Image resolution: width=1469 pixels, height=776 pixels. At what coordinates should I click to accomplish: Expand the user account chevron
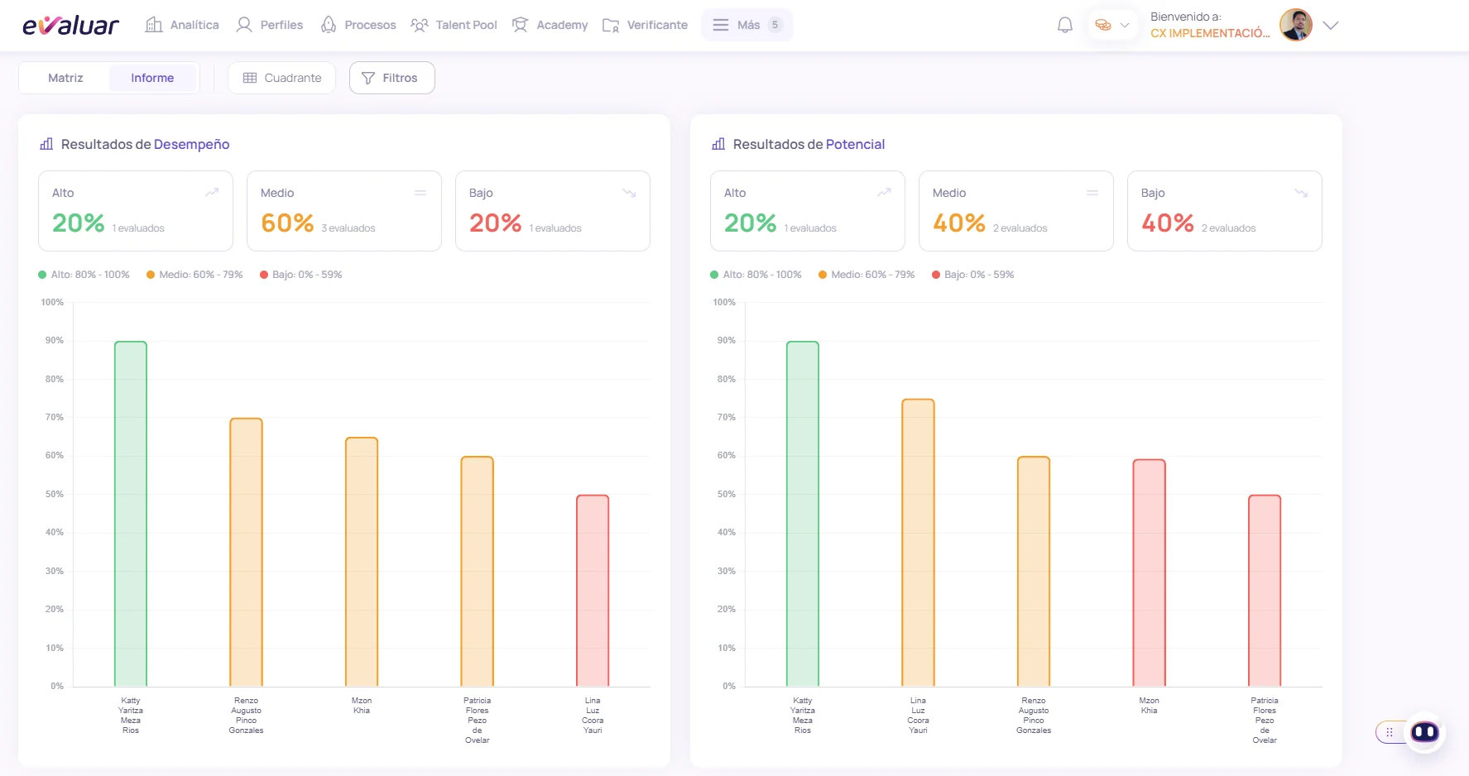(1331, 26)
